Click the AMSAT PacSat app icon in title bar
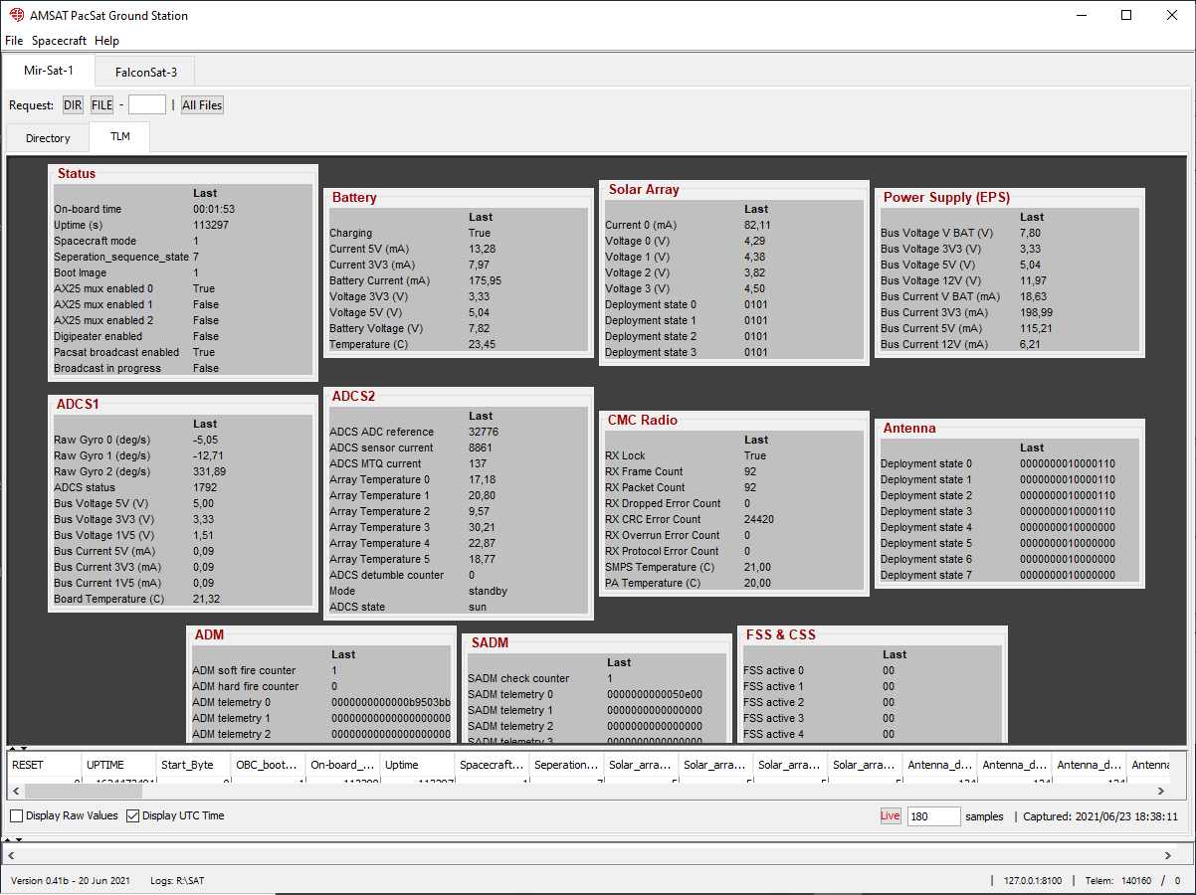This screenshot has width=1196, height=895. (x=17, y=15)
